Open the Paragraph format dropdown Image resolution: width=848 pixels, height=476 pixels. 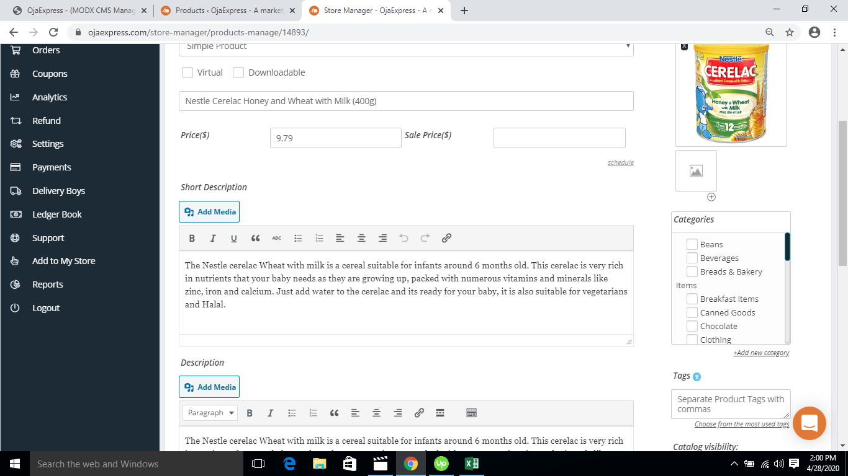[210, 413]
